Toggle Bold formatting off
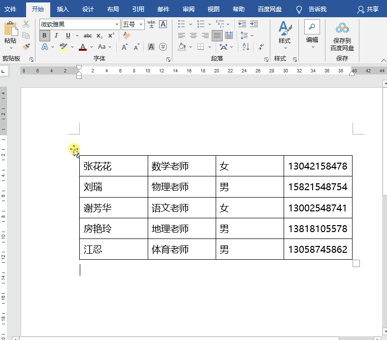387x340 pixels. pos(45,35)
